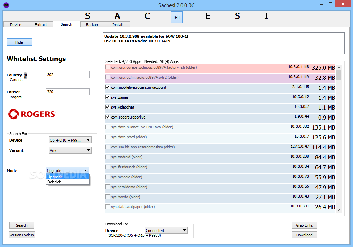Click the Whitelist Settings heading

[x=36, y=59]
